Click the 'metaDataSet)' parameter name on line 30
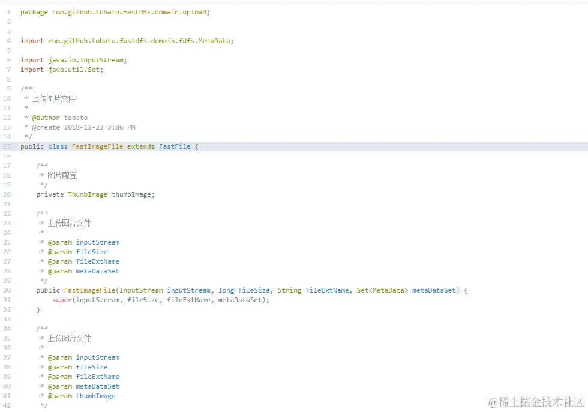 [436, 290]
